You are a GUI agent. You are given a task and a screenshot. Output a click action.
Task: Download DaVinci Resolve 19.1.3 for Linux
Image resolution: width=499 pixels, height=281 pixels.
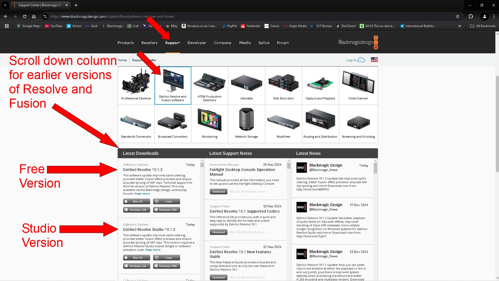[167, 201]
